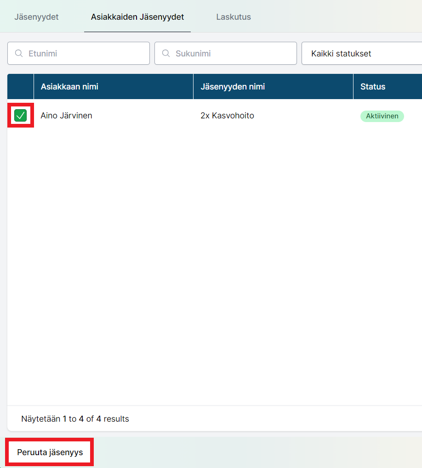Screen dimensions: 422x468
Task: Click the Status column header
Action: [373, 87]
